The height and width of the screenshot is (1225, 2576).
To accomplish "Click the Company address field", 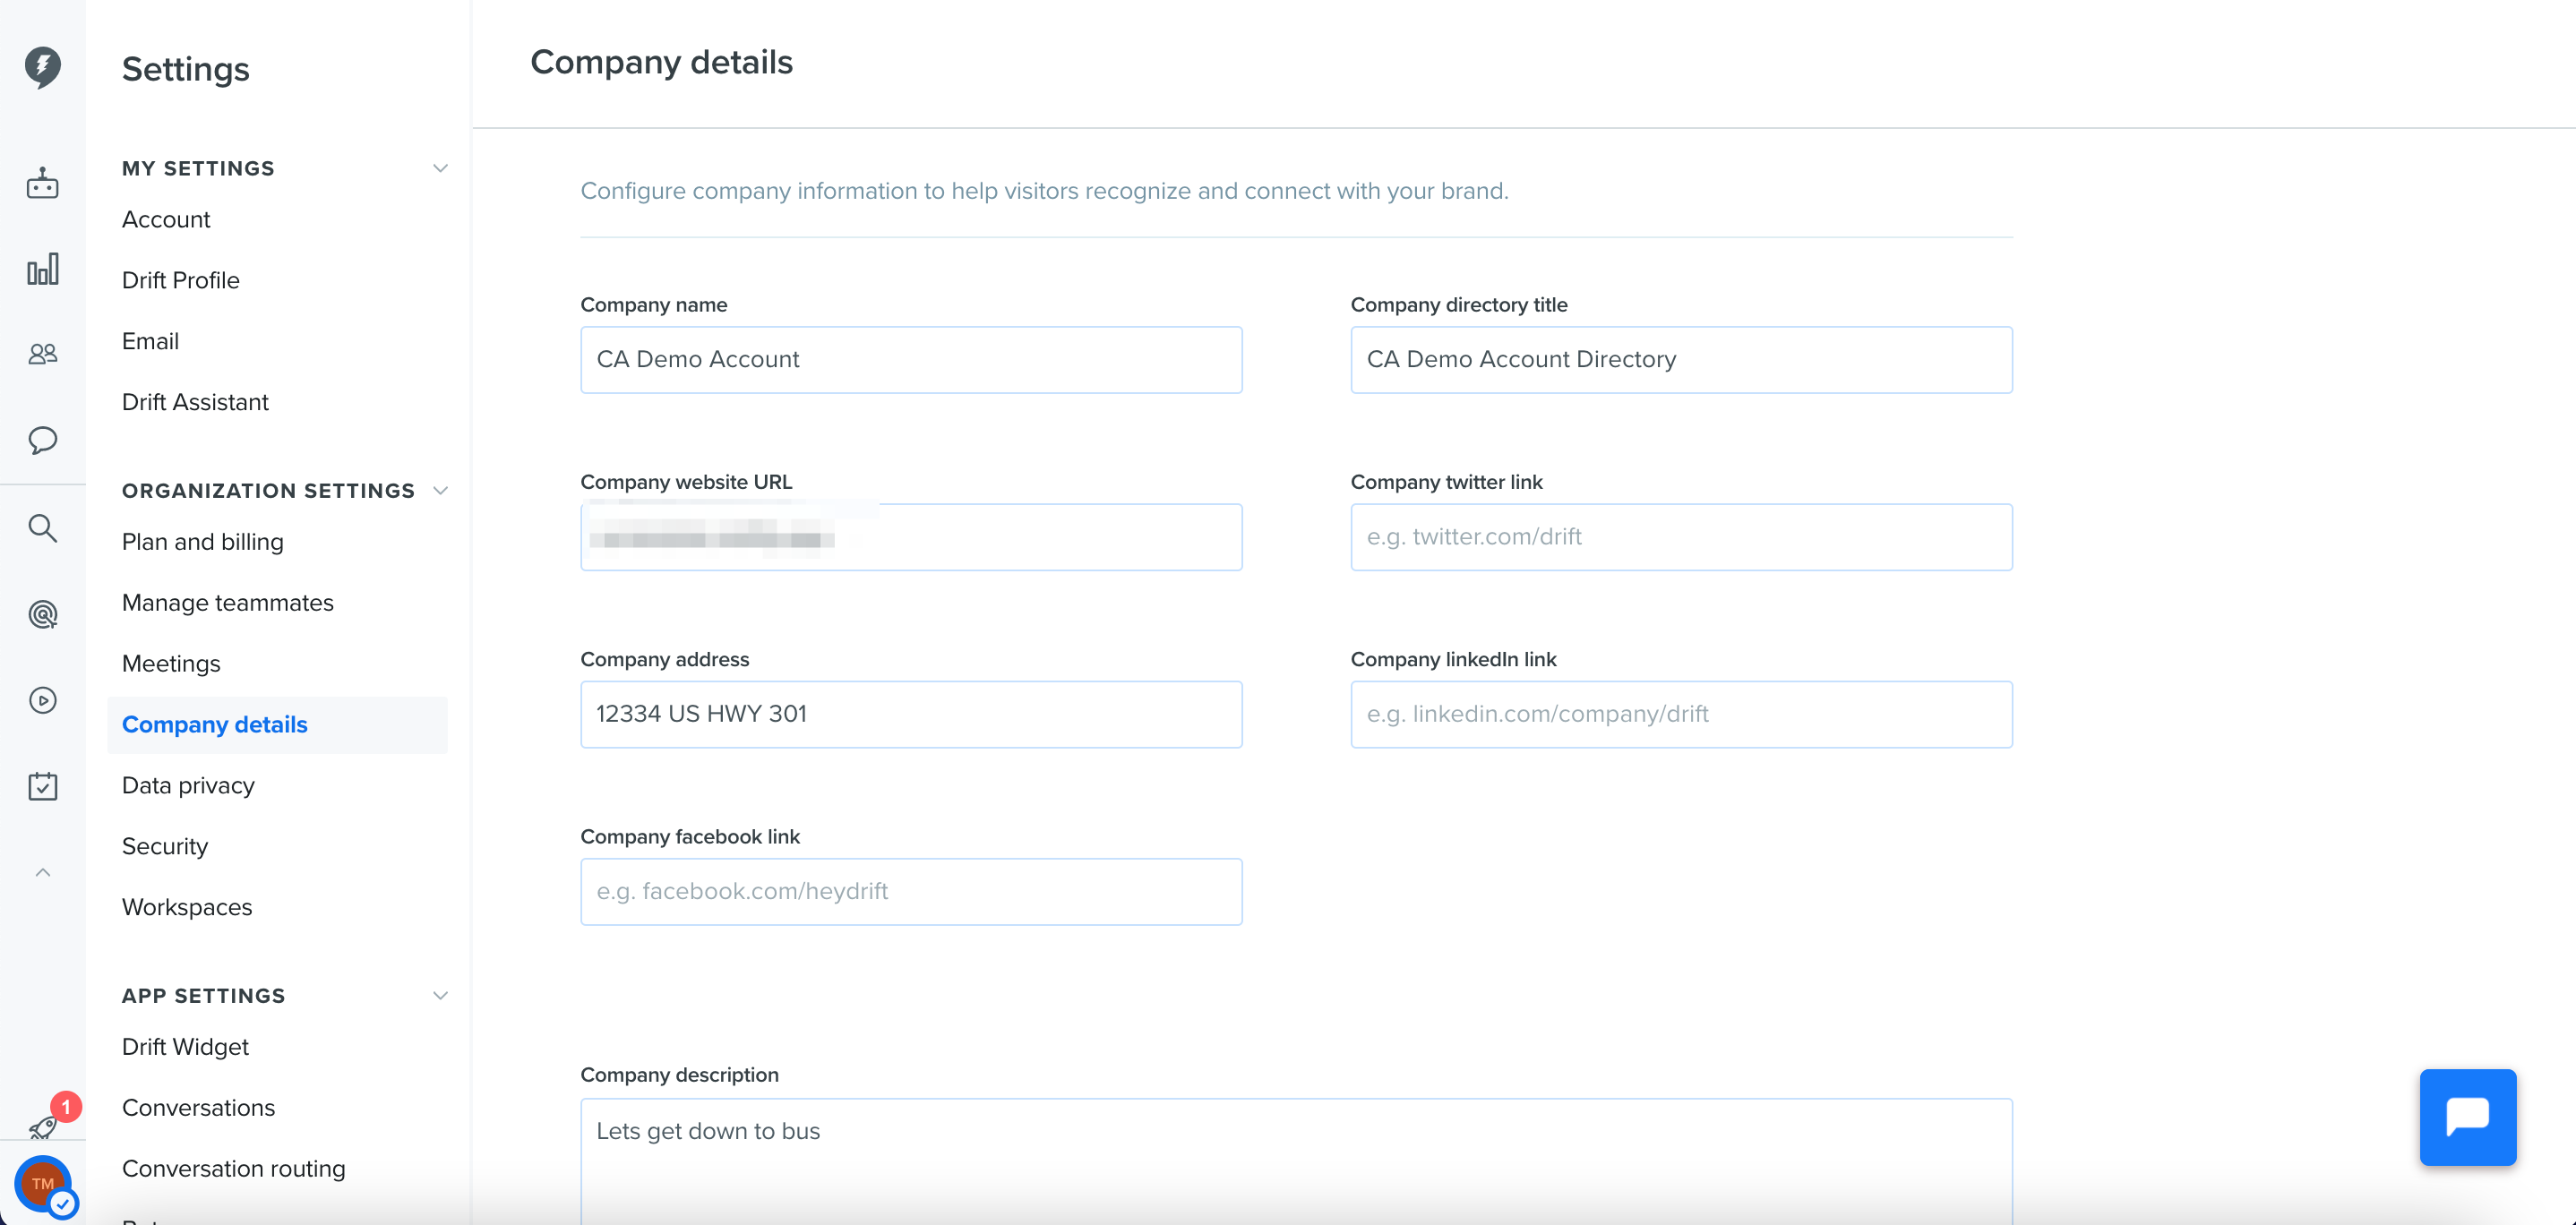I will [911, 714].
